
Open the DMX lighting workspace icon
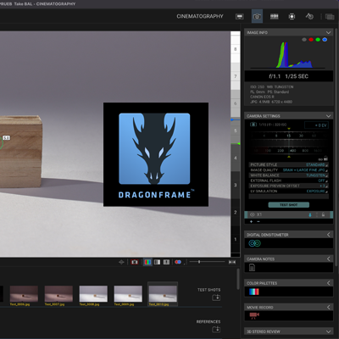[x=309, y=16]
